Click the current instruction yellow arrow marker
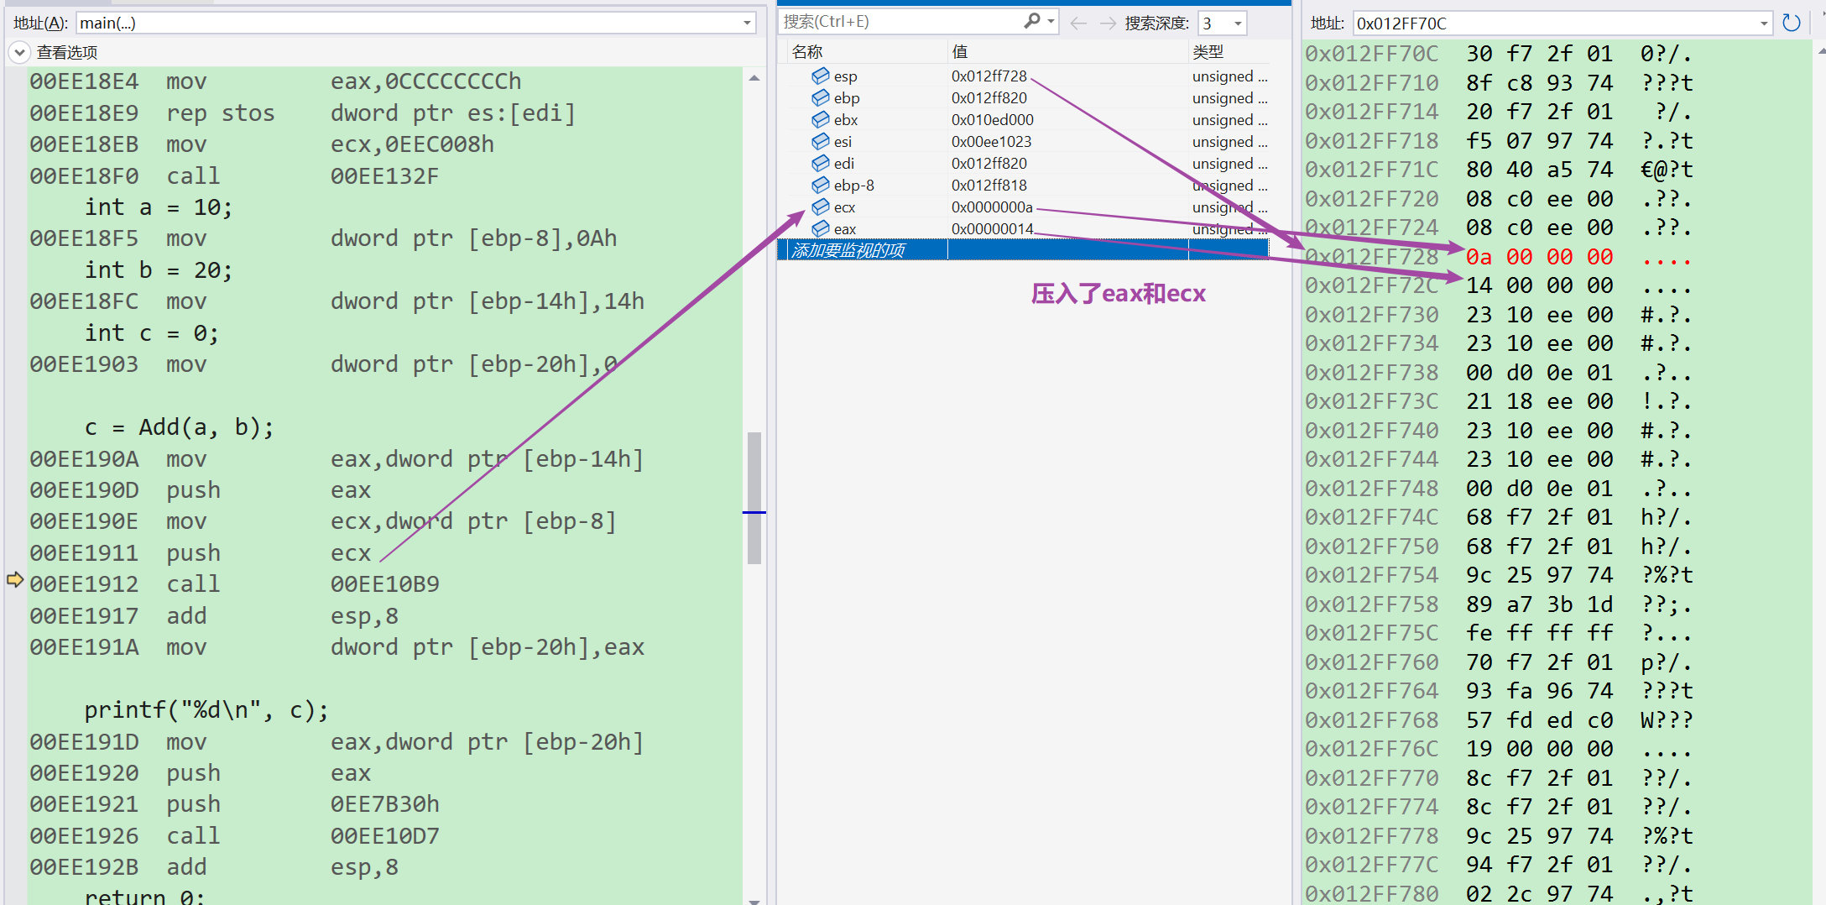The width and height of the screenshot is (1826, 905). click(15, 579)
